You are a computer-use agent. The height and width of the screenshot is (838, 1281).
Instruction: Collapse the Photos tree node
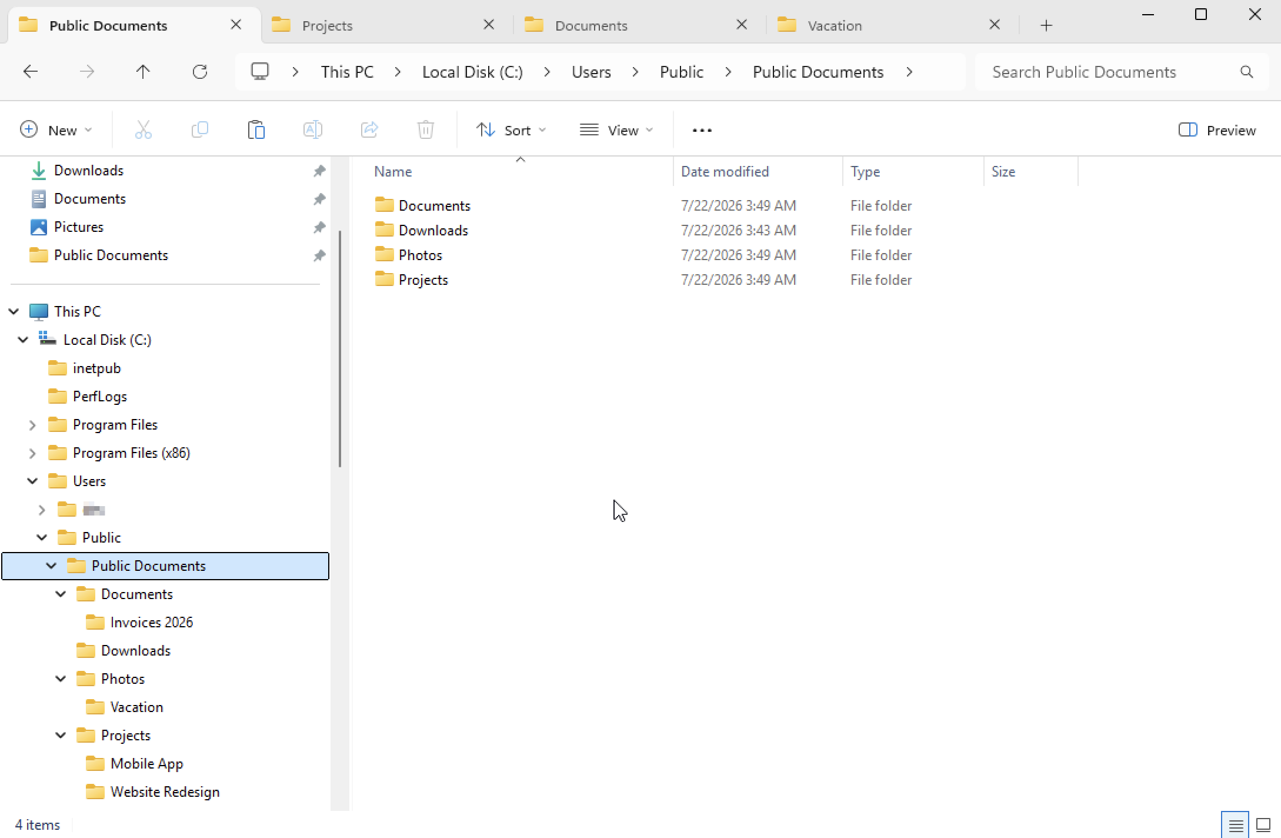[61, 679]
